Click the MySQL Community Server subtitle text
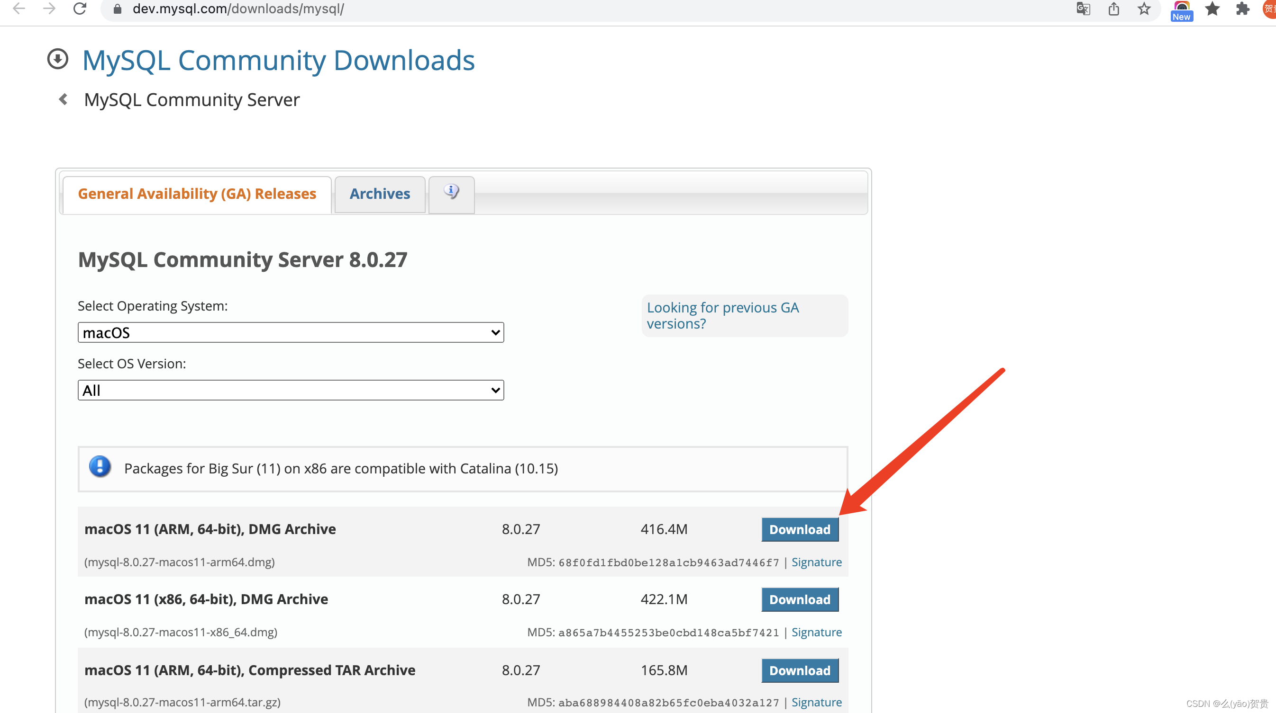Viewport: 1276px width, 713px height. (191, 100)
